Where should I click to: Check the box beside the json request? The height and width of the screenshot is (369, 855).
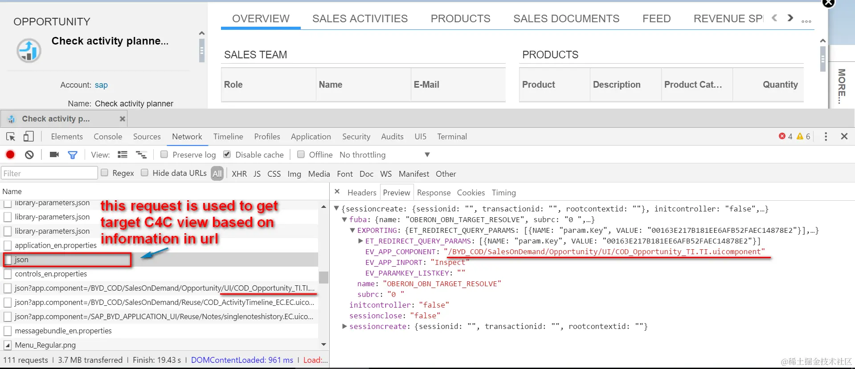point(8,260)
